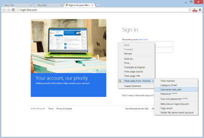This screenshot has height=138, width=204.
Task: Close the browser window
Action: pyautogui.click(x=198, y=2)
